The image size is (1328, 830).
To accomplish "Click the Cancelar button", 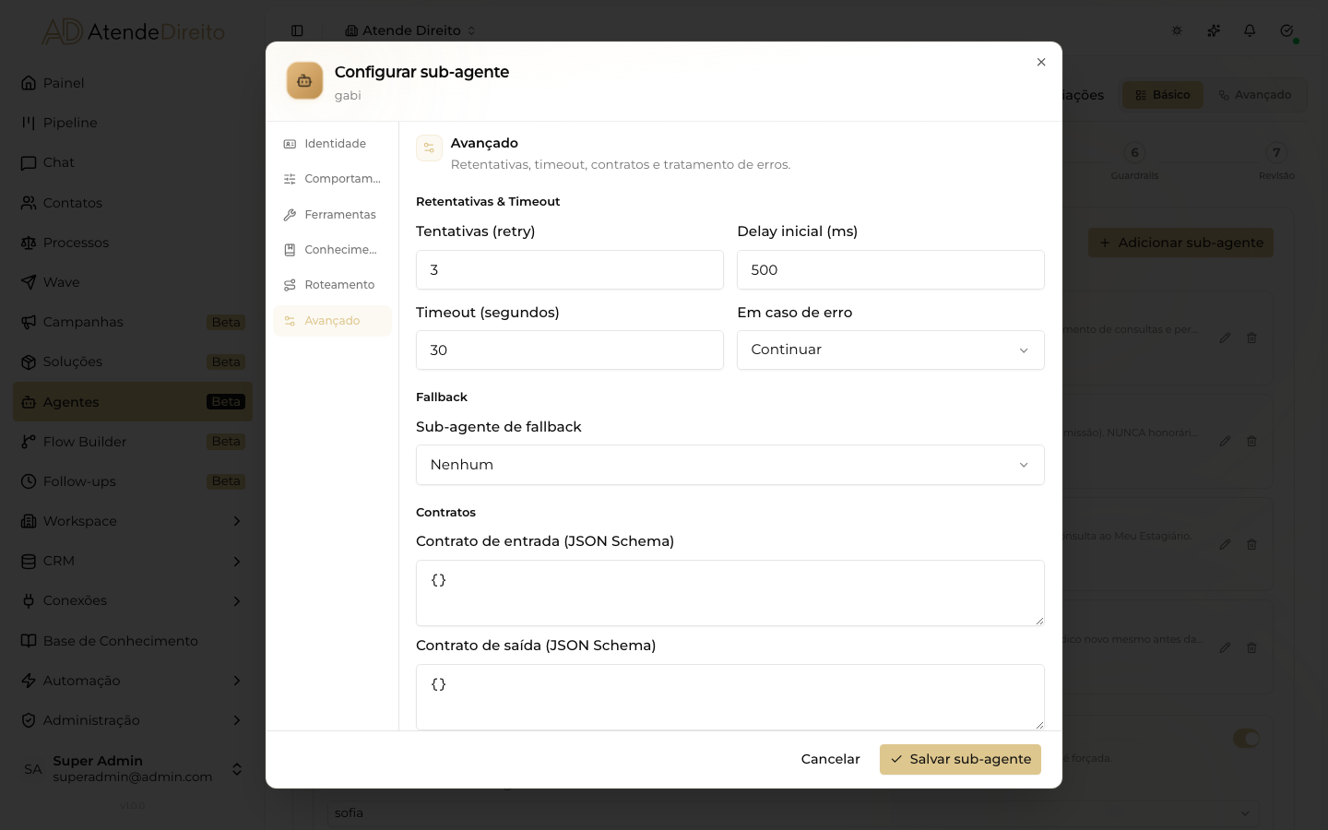I will (830, 759).
